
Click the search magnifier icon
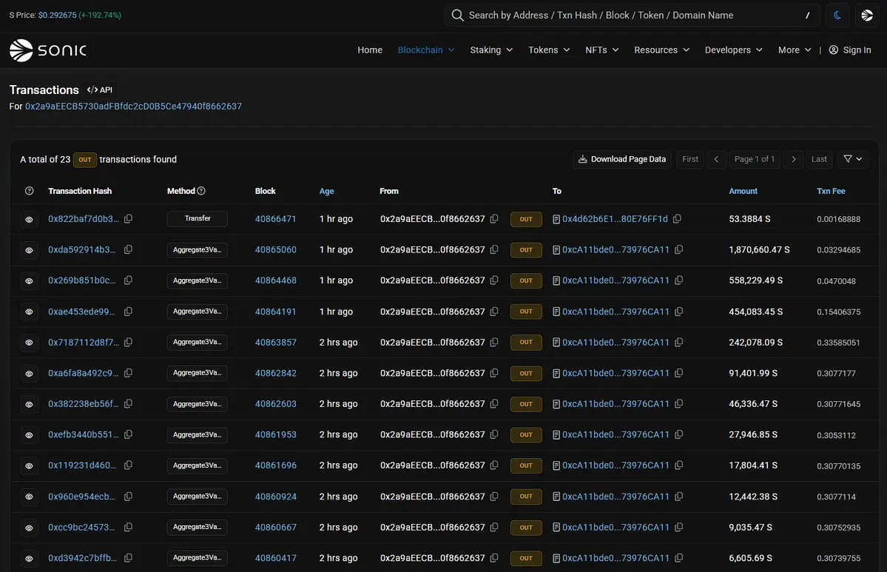coord(457,16)
